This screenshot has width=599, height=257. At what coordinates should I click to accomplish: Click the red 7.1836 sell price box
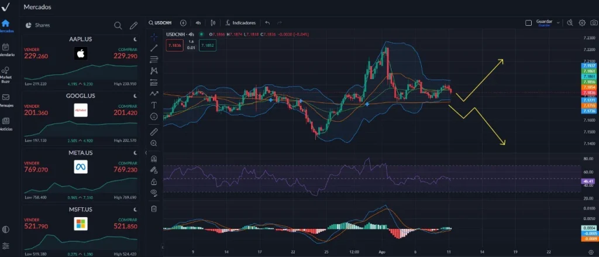pos(174,45)
